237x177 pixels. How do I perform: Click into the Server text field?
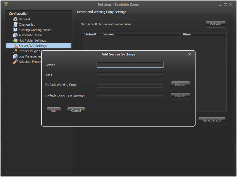click(130, 65)
